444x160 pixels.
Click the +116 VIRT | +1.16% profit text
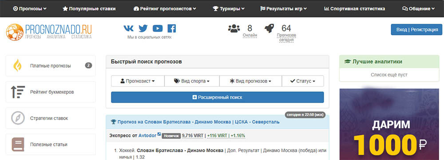click(x=226, y=136)
